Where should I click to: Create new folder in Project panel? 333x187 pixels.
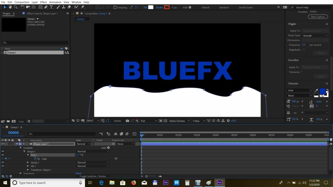pyautogui.click(x=8, y=121)
